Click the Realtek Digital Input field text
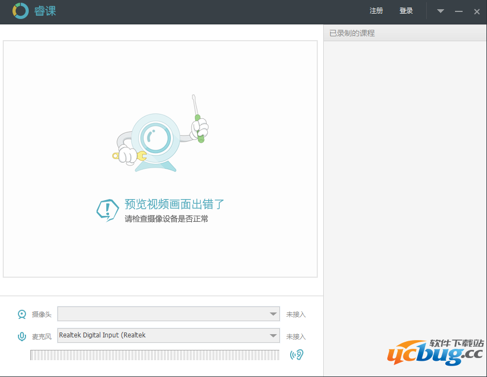This screenshot has width=487, height=377. click(102, 335)
